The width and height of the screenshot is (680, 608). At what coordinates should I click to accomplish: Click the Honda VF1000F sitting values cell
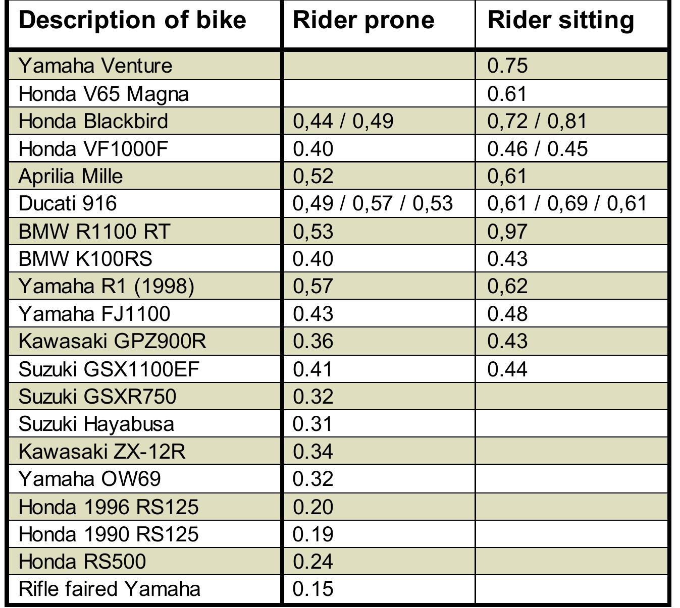click(537, 149)
